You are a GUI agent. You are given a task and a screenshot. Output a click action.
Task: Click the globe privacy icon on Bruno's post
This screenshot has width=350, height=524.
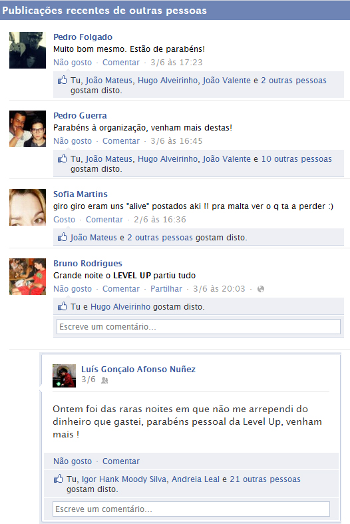point(261,289)
